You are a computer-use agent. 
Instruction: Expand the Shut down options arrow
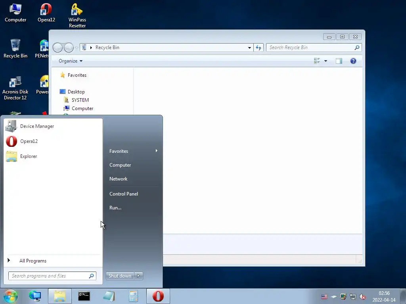tap(138, 276)
